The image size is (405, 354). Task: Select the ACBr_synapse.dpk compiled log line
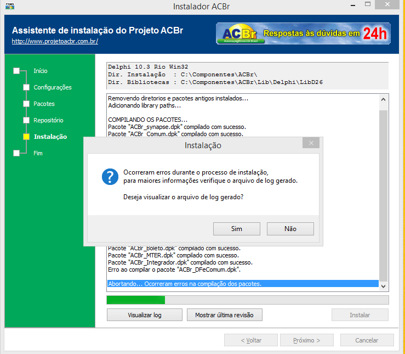click(x=177, y=127)
